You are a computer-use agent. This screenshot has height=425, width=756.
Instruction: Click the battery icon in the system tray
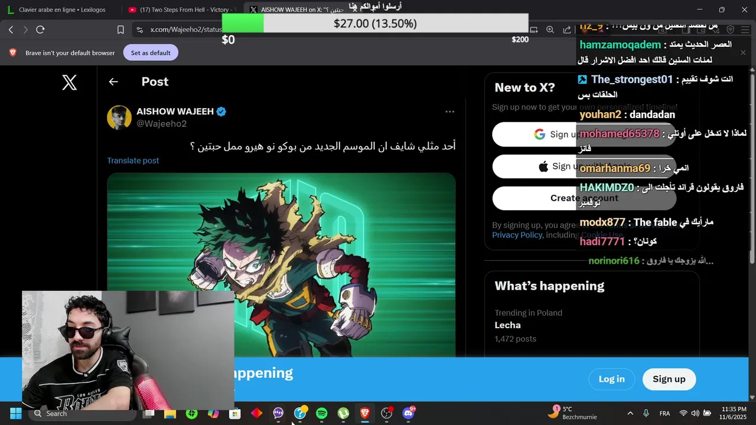[708, 413]
